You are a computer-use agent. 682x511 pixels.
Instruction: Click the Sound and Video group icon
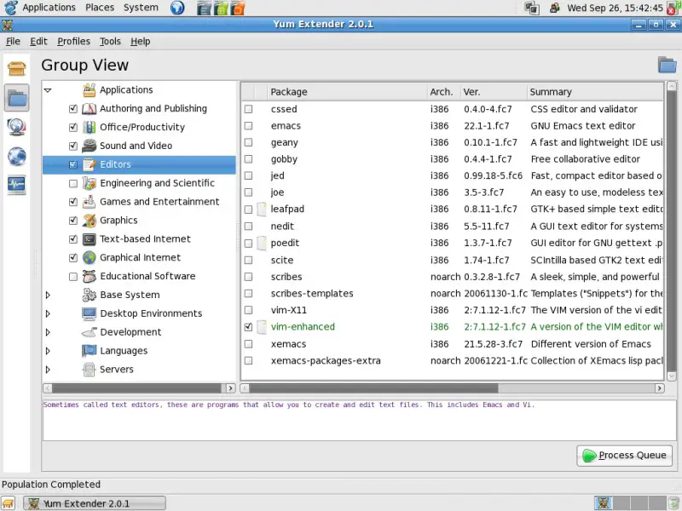coord(90,146)
